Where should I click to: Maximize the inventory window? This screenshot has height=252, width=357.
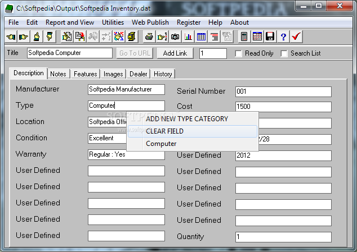click(x=319, y=6)
